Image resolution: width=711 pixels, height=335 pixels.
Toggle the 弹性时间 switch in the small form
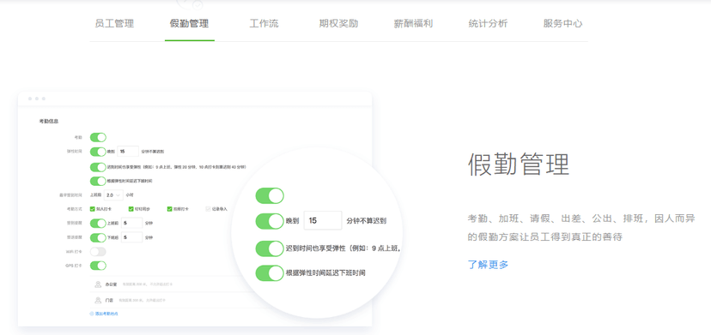coord(98,152)
